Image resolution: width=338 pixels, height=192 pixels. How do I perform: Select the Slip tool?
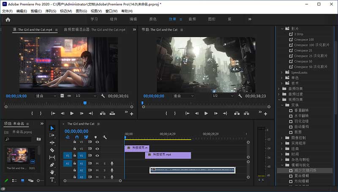[x=52, y=157]
